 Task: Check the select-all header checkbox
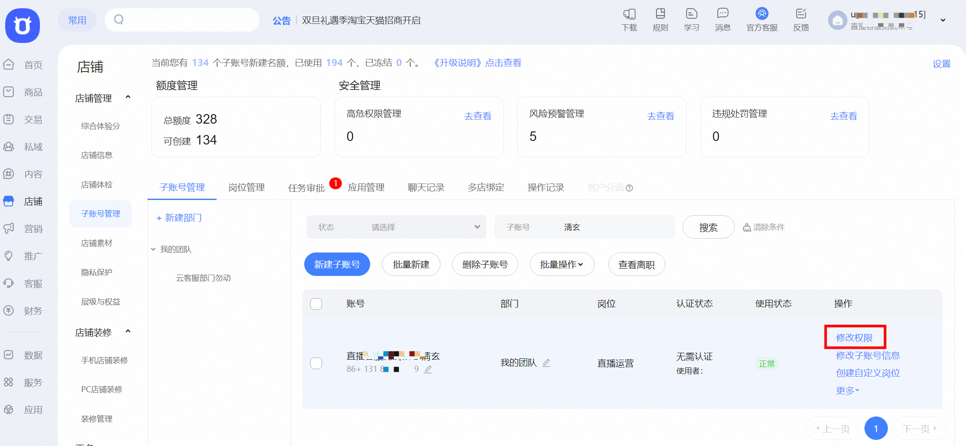(316, 304)
